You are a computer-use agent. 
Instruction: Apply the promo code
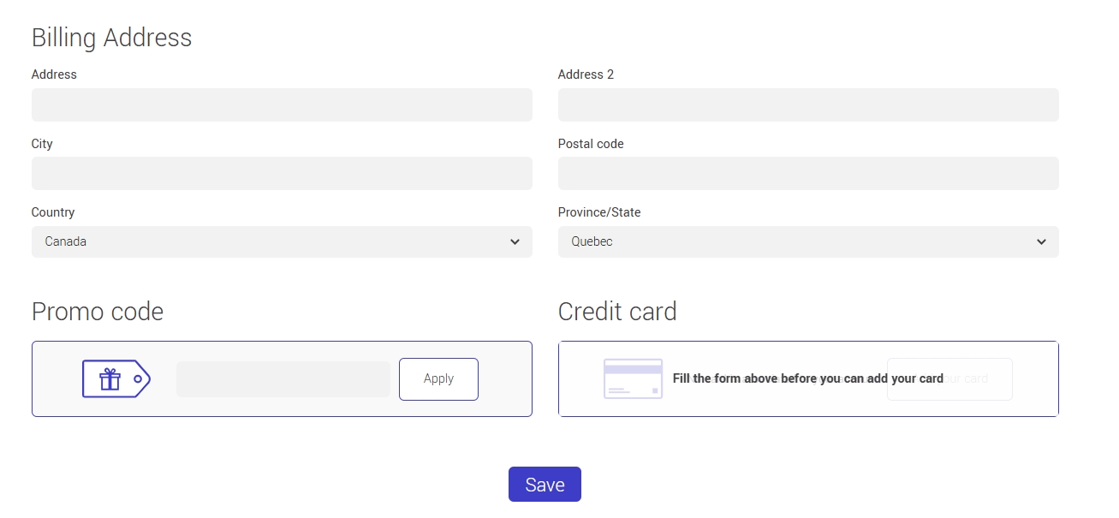click(438, 378)
